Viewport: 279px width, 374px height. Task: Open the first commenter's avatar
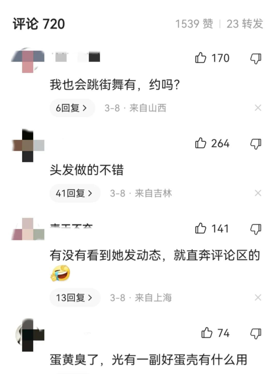pyautogui.click(x=28, y=60)
